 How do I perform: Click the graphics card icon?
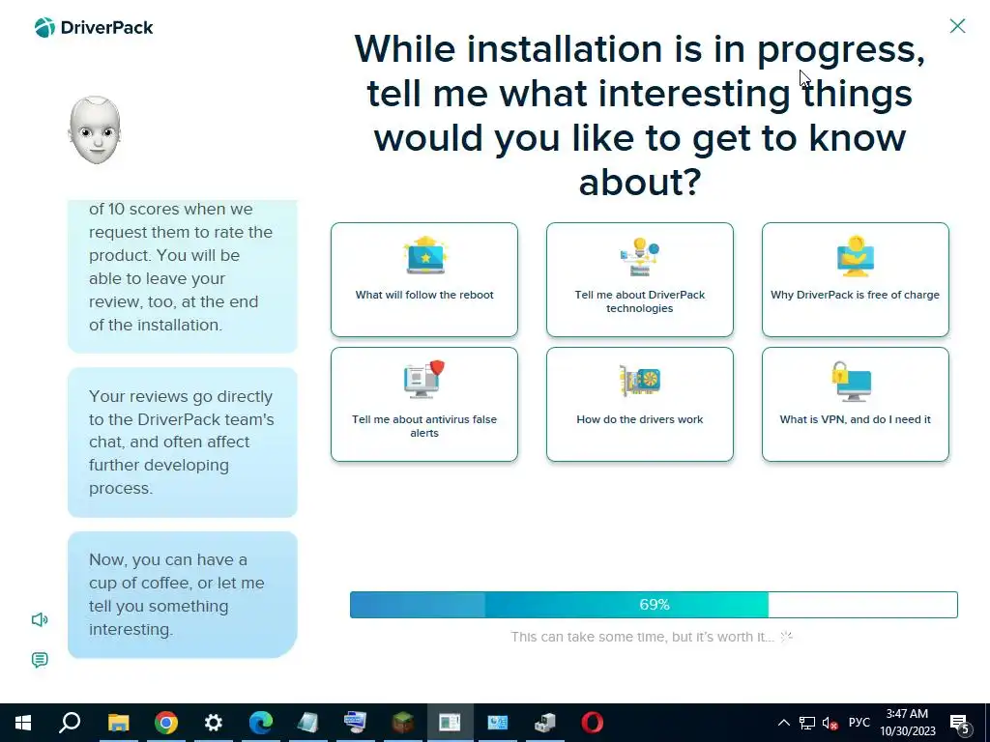[640, 380]
